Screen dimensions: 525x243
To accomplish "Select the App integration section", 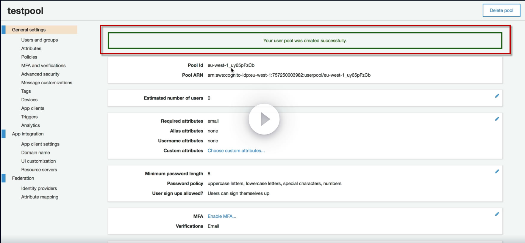I will (x=28, y=134).
